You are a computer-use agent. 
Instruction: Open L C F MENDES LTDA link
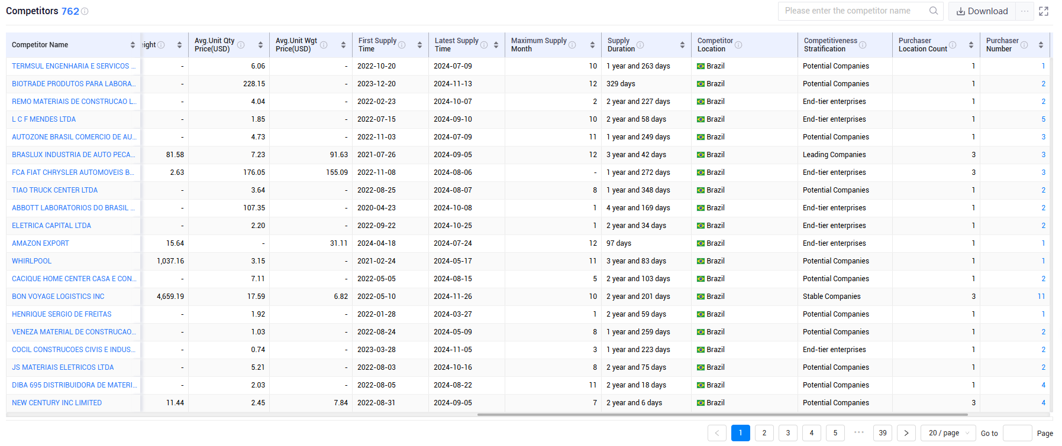pos(44,119)
